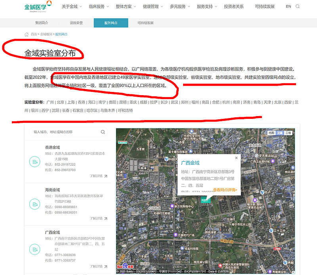Close the 广西金域 map info popup

pyautogui.click(x=236, y=158)
